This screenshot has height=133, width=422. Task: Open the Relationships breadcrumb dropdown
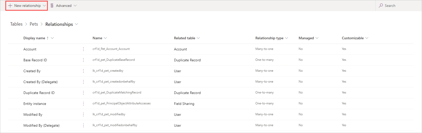tap(77, 24)
